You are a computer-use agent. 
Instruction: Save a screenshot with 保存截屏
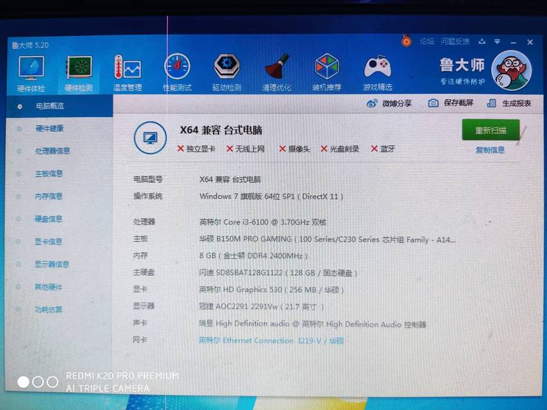point(450,103)
